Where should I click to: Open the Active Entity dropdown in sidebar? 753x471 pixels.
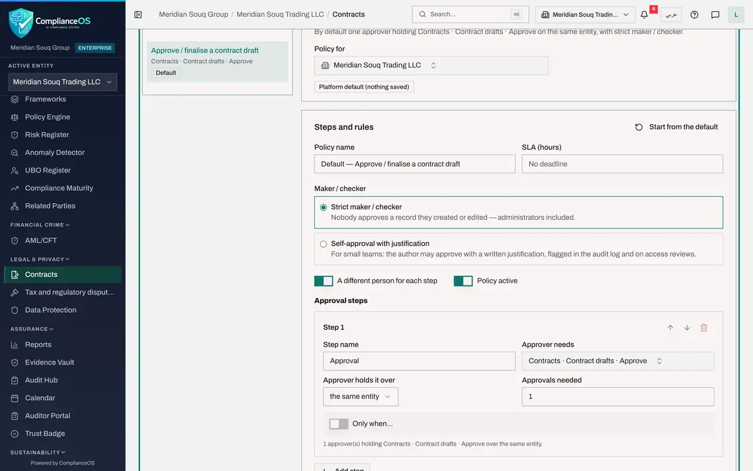(x=63, y=82)
